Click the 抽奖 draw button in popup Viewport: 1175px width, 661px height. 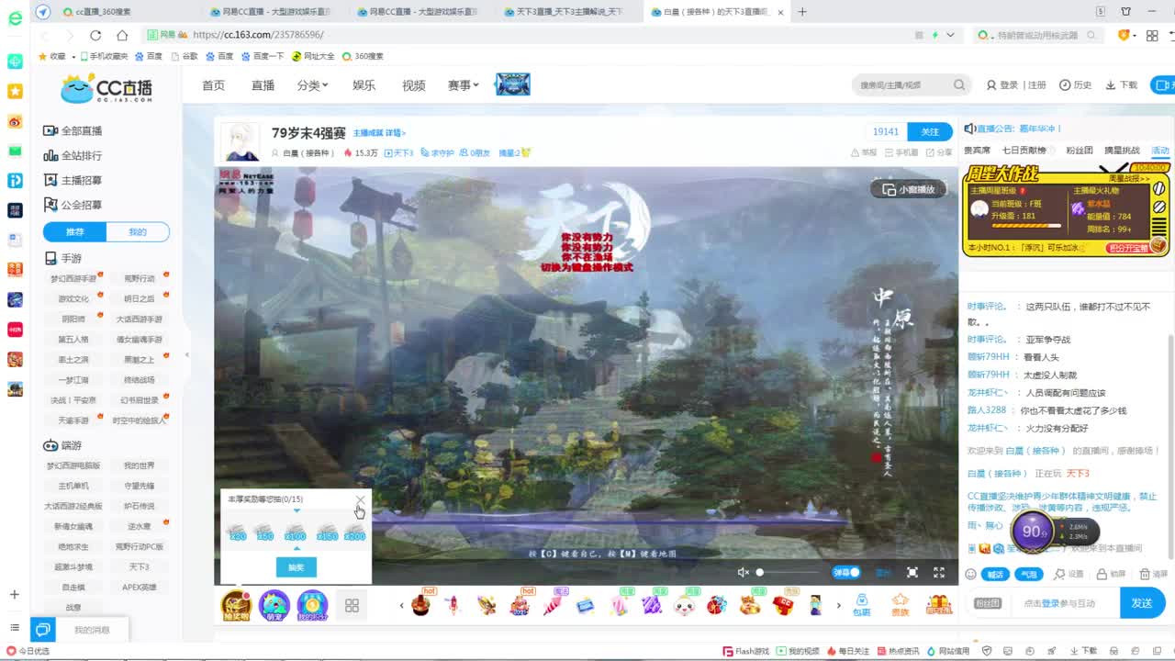coord(296,567)
